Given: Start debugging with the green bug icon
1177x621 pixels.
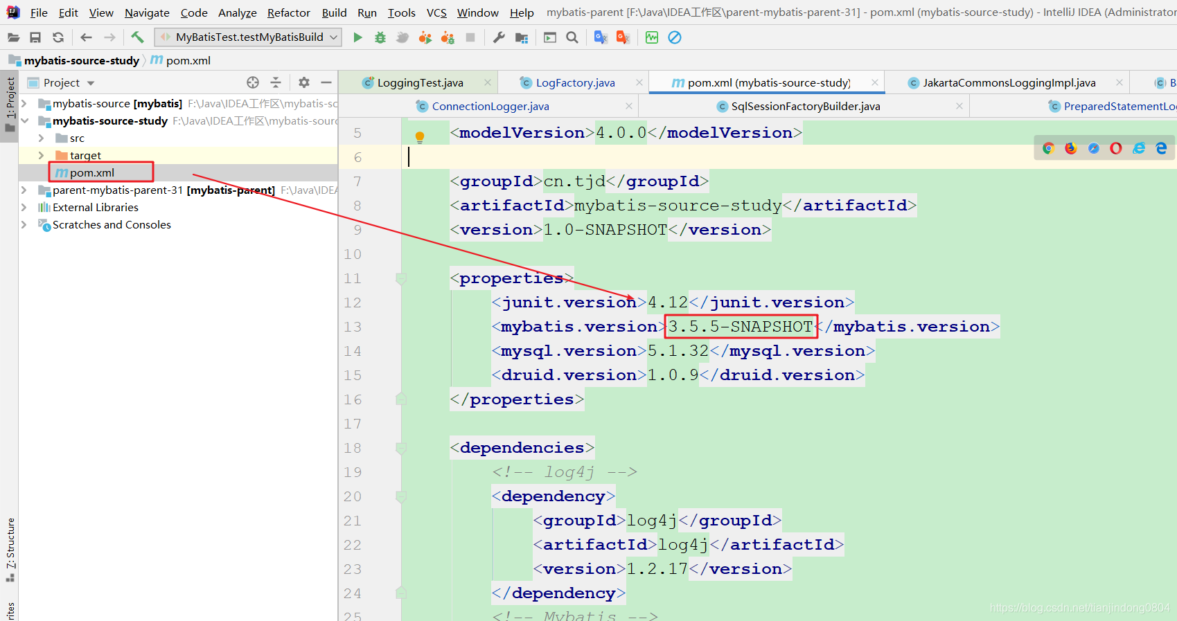Looking at the screenshot, I should [380, 37].
